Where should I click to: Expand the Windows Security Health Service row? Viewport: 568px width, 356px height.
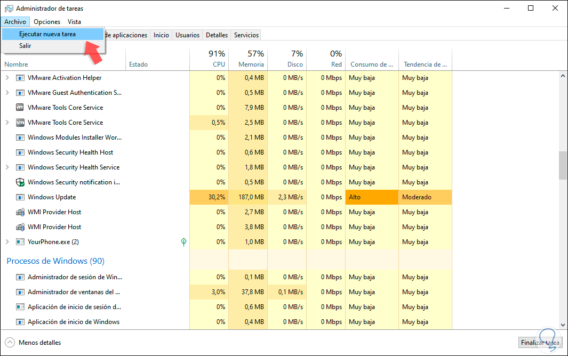coord(7,167)
